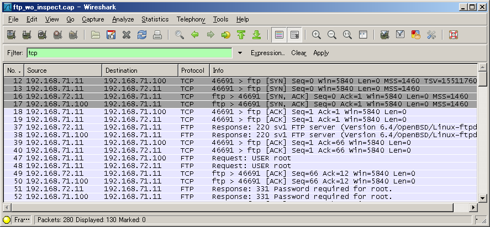Click horizontal scrollbar left arrow

[8, 207]
